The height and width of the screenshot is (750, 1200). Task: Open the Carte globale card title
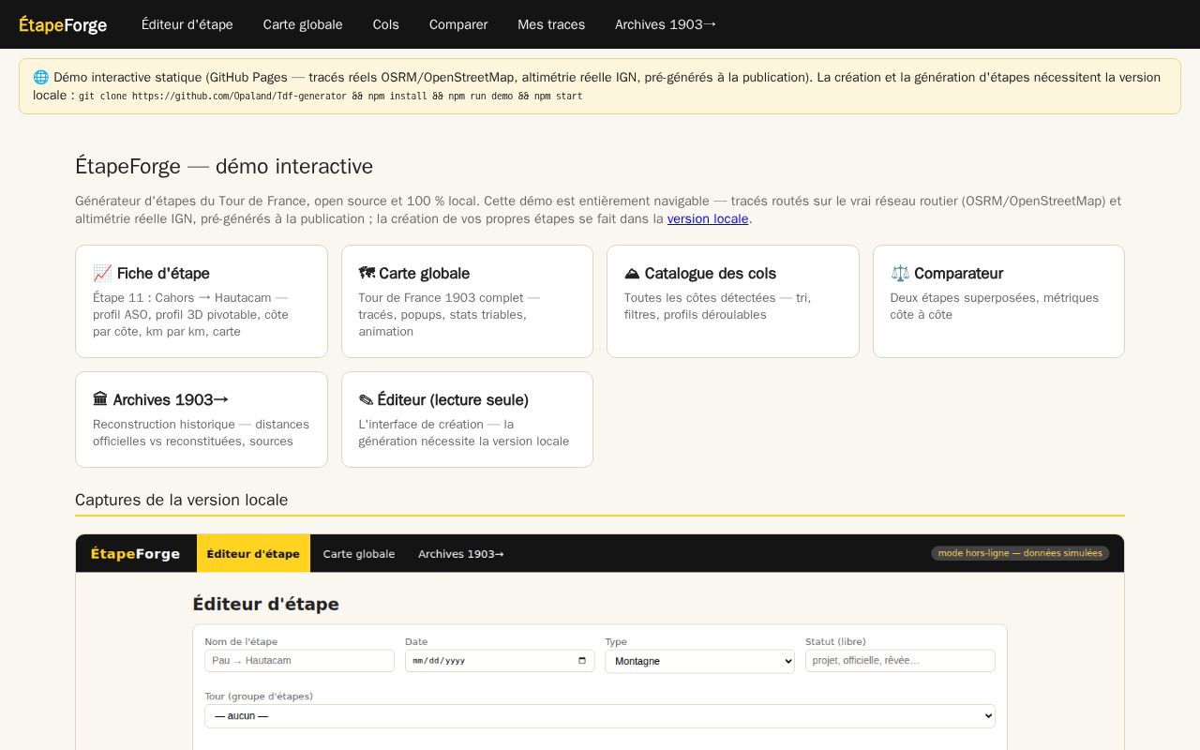click(x=424, y=274)
